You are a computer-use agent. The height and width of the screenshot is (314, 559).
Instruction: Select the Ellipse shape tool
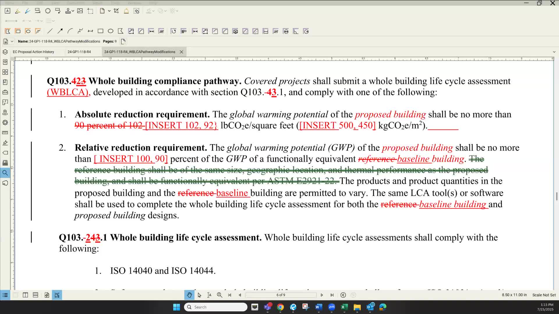(x=110, y=31)
